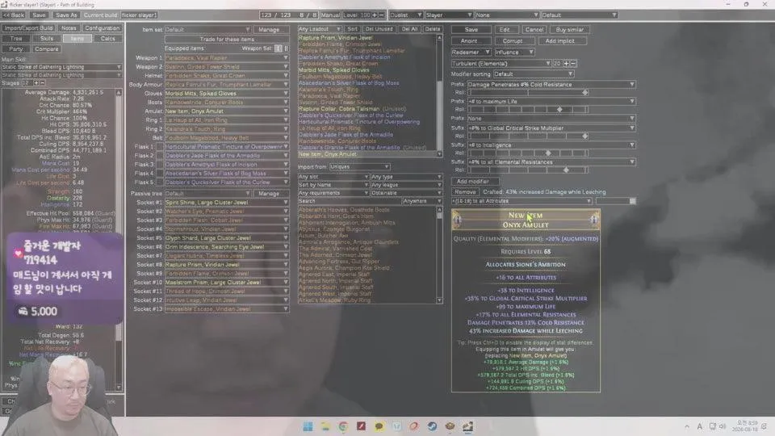Open Steam from the taskbar
This screenshot has width=775, height=436.
click(x=432, y=426)
